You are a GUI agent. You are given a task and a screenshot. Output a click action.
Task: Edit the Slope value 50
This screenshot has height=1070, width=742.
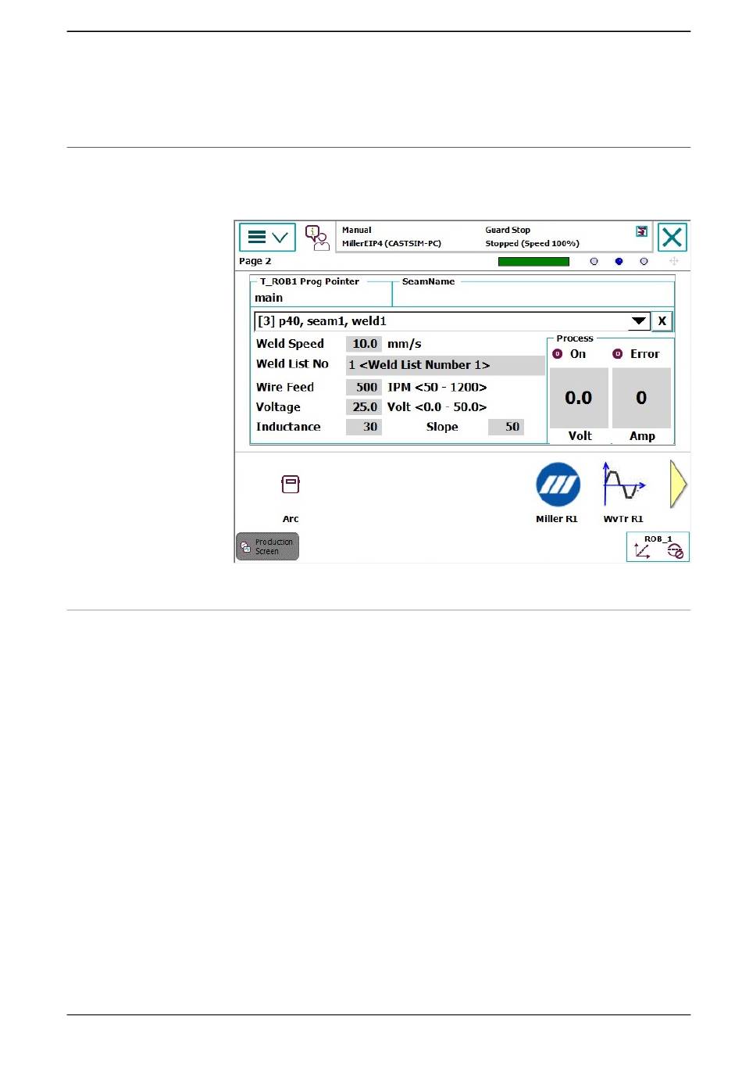[506, 427]
